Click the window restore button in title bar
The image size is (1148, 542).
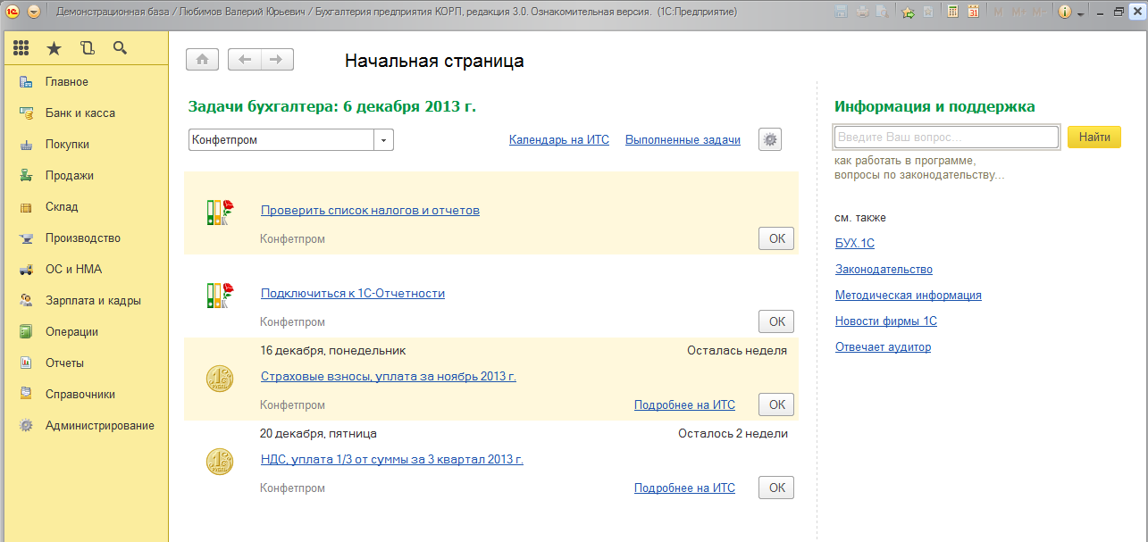click(x=1119, y=12)
